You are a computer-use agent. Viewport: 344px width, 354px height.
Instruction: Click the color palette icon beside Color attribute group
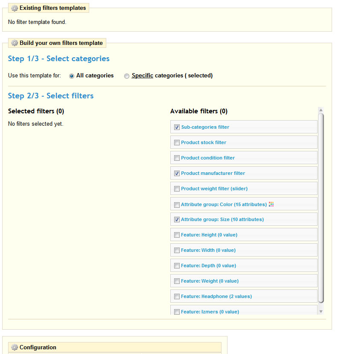271,204
